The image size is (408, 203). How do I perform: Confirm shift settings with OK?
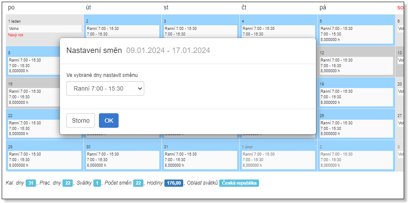click(x=109, y=121)
